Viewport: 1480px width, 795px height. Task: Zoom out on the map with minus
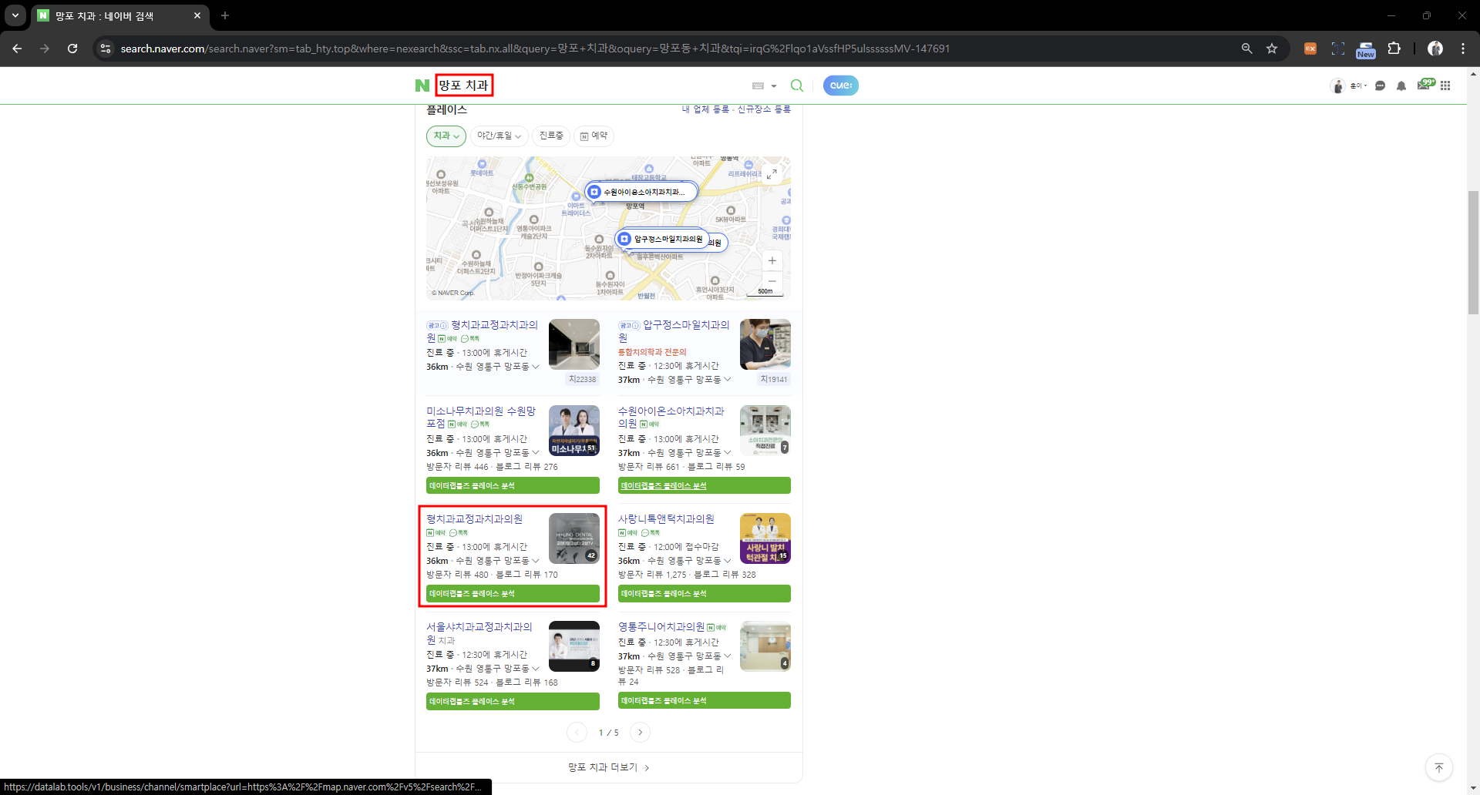[x=772, y=281]
